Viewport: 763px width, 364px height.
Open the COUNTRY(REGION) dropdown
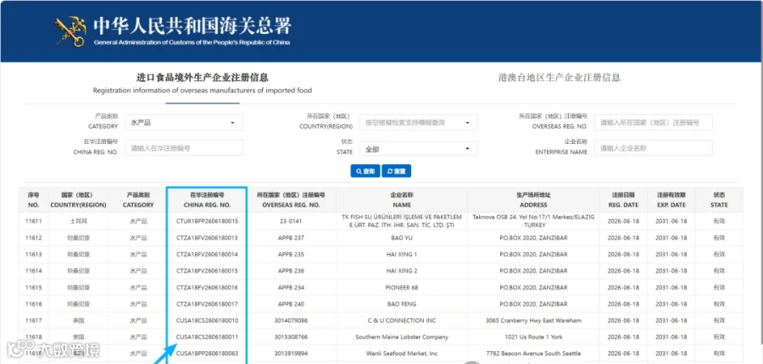[x=419, y=123]
